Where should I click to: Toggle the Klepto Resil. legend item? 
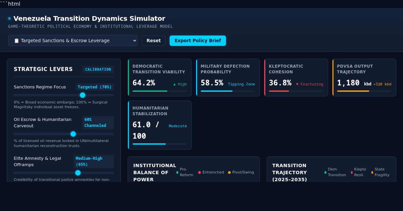359,172
